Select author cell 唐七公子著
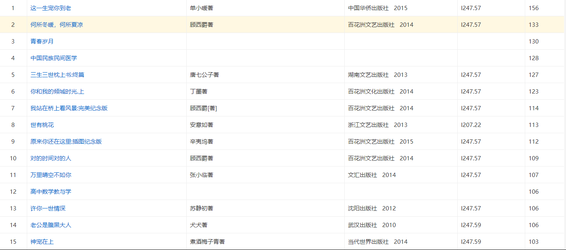The image size is (566, 250). tap(205, 75)
